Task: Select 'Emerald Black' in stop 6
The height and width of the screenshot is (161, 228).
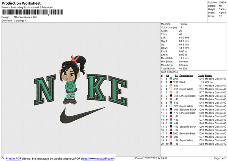Action: pos(187,96)
